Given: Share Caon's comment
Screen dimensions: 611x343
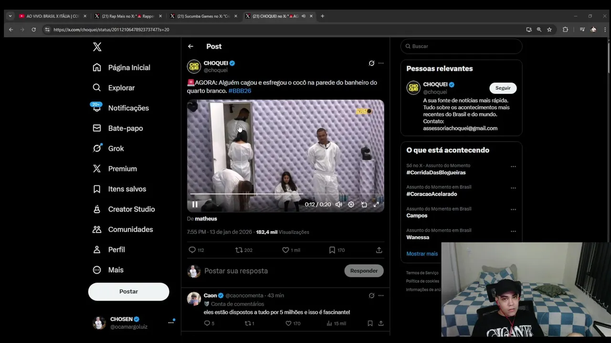Looking at the screenshot, I should pos(381,323).
